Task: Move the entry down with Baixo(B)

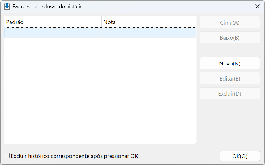Action: [x=230, y=37]
